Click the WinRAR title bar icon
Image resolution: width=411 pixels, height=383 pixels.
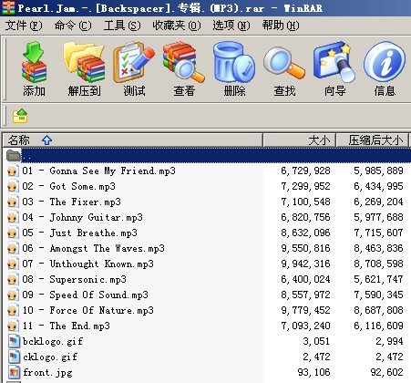(x=8, y=7)
